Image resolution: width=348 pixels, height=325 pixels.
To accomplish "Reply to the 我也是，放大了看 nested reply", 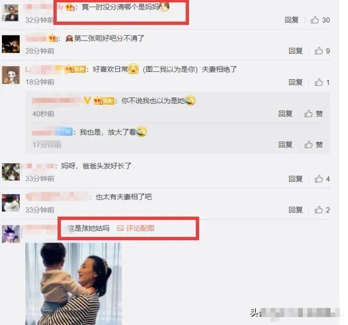I will pyautogui.click(x=285, y=145).
